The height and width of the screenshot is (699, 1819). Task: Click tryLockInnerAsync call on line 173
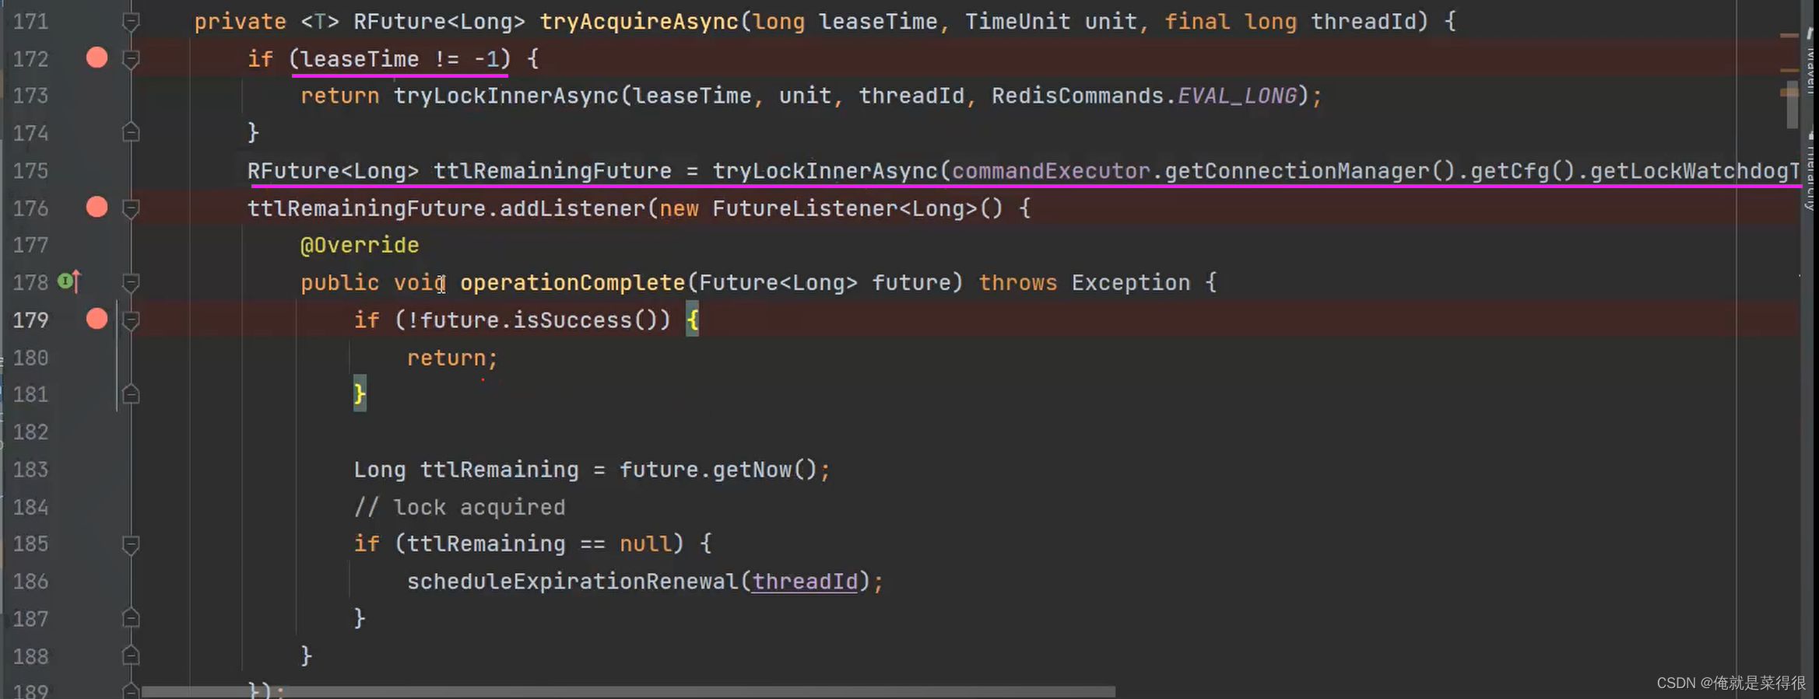point(506,96)
